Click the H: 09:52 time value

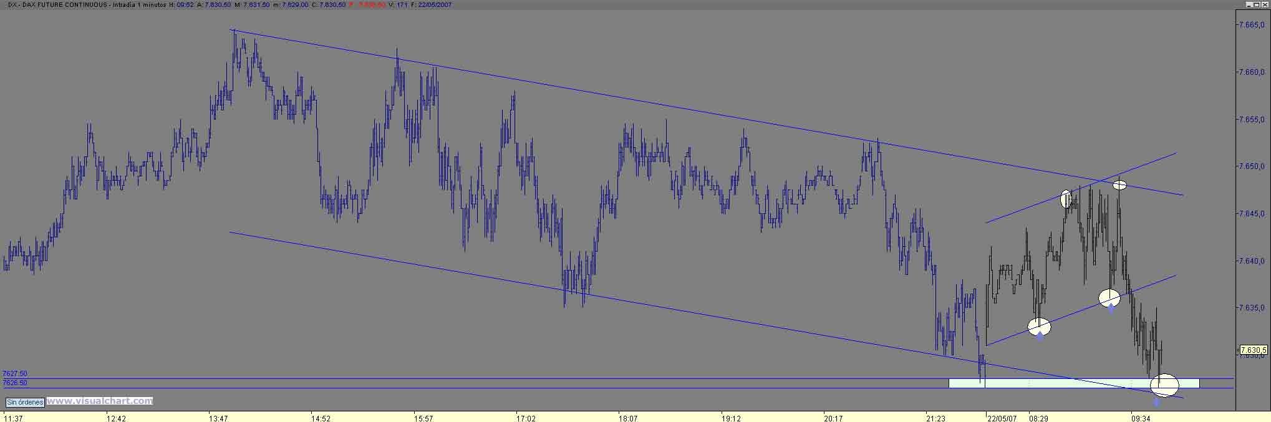coord(181,4)
